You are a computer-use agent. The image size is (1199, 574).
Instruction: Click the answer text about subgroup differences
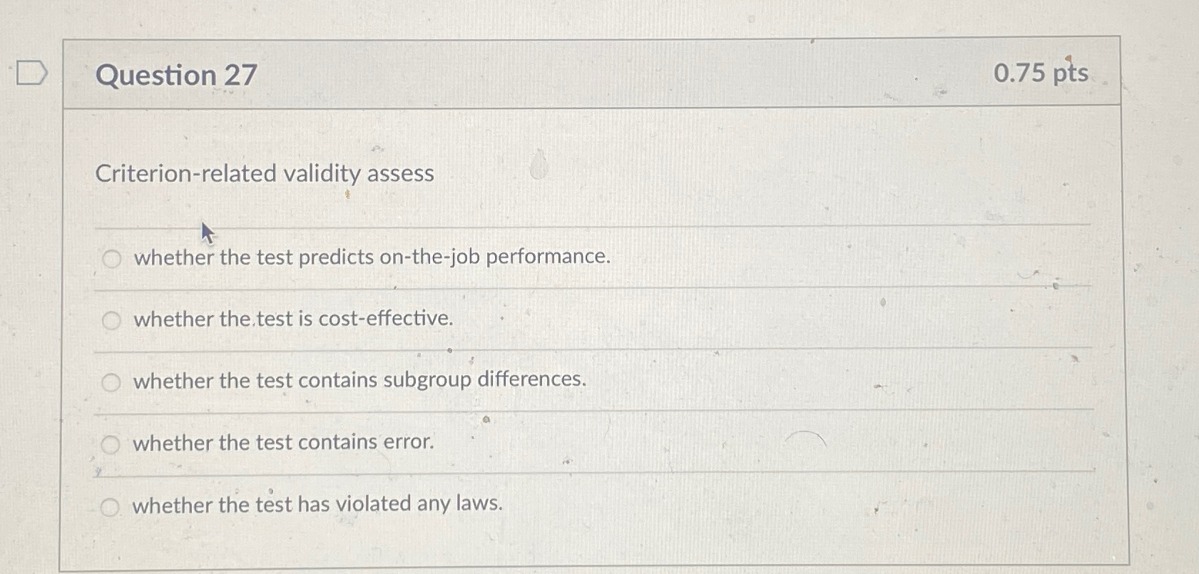pyautogui.click(x=359, y=381)
